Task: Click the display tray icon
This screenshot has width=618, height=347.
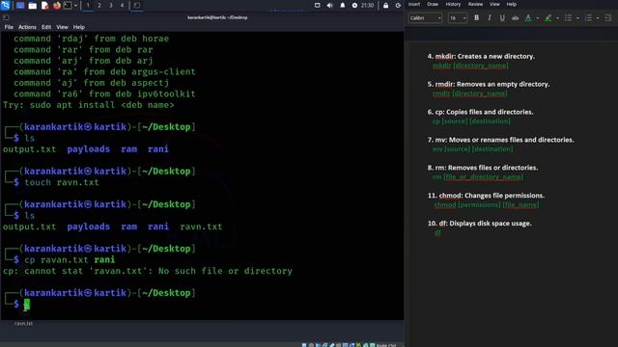Action: [318, 6]
